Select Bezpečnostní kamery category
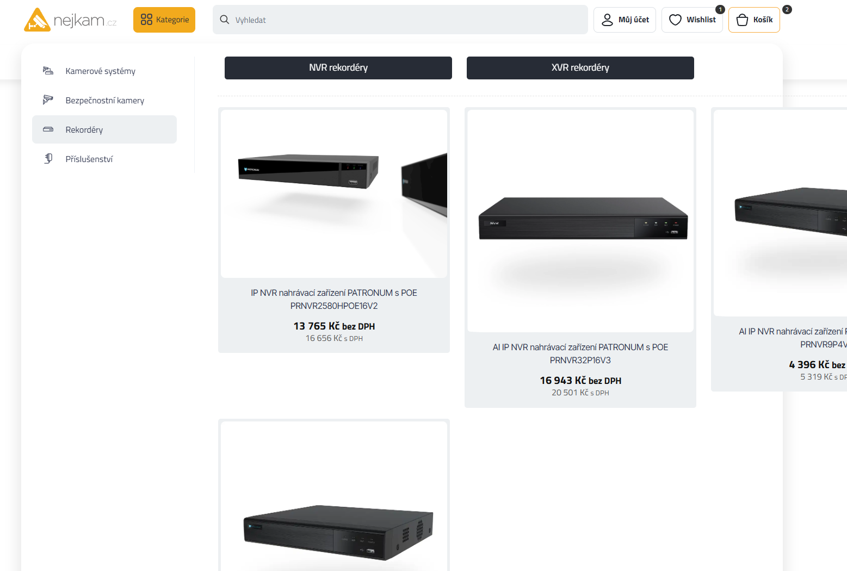Viewport: 847px width, 571px height. [x=104, y=101]
